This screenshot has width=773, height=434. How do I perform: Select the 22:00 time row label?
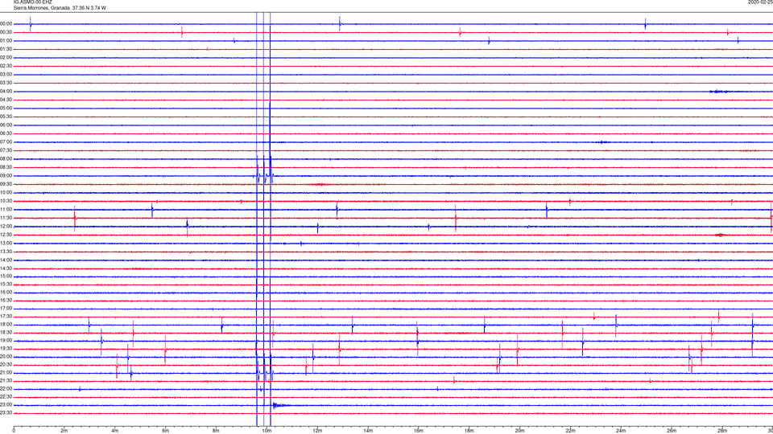click(6, 389)
